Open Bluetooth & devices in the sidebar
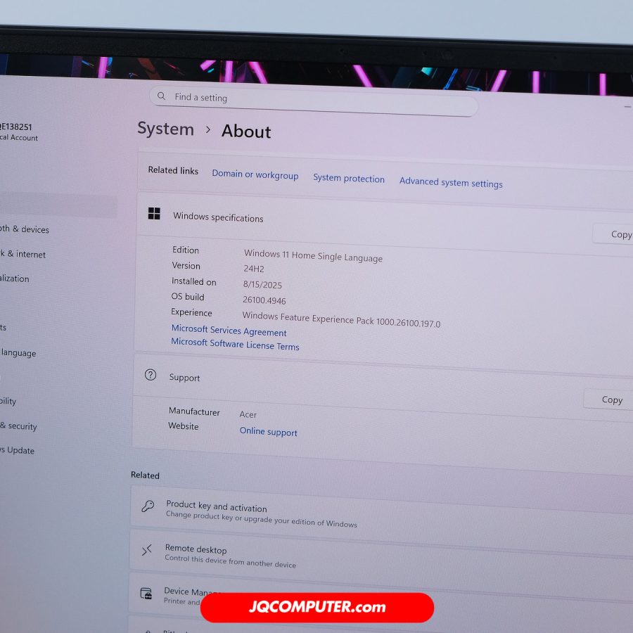This screenshot has height=633, width=633. 24,229
